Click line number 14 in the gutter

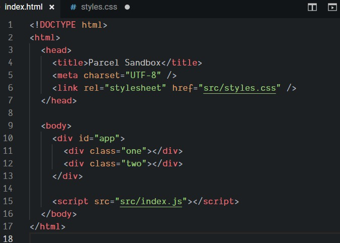pyautogui.click(x=8, y=189)
